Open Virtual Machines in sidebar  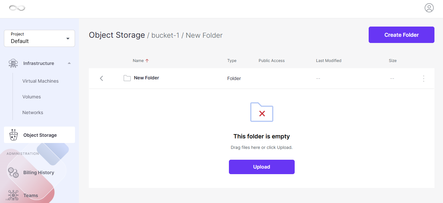click(x=40, y=81)
